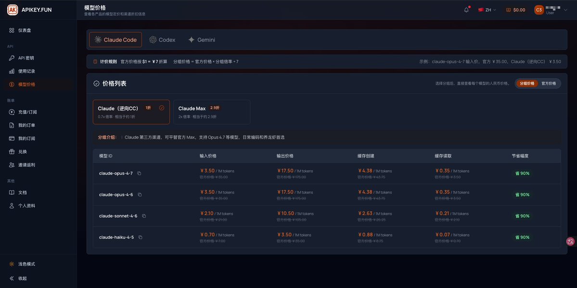Image resolution: width=577 pixels, height=288 pixels.
Task: Click the 个人资料 person icon
Action: (x=12, y=206)
